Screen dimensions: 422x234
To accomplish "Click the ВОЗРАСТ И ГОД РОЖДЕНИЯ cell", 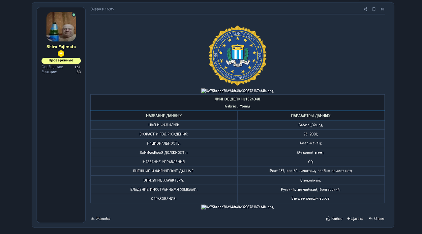I will click(x=164, y=134).
